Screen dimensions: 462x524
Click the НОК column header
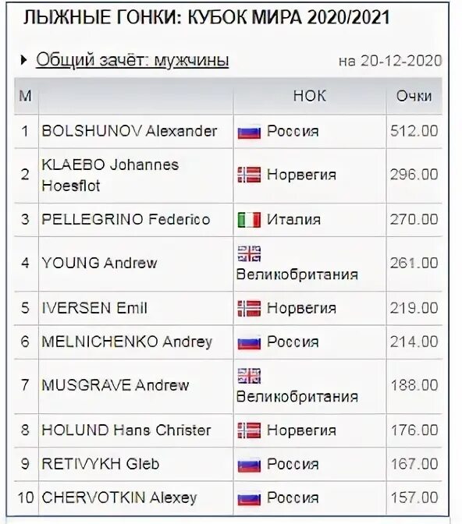pyautogui.click(x=310, y=96)
